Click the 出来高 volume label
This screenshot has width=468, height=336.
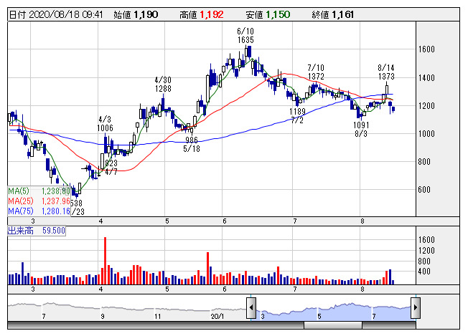coord(21,231)
